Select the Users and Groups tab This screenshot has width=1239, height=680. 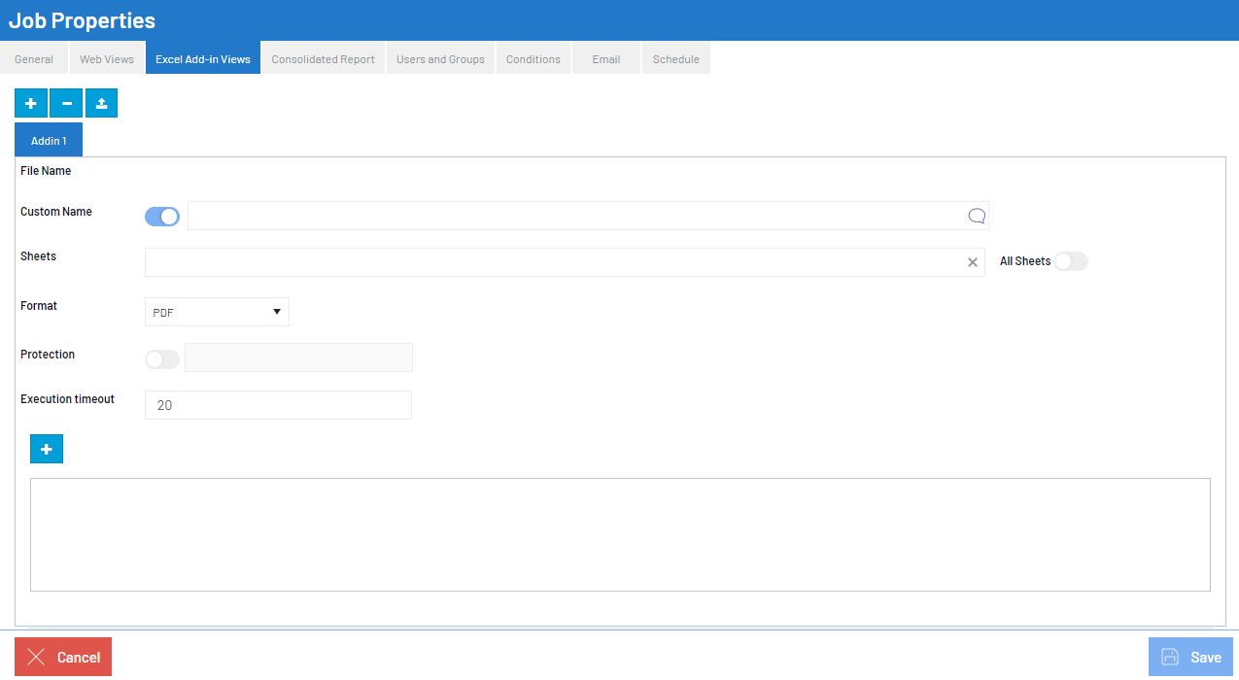(440, 59)
